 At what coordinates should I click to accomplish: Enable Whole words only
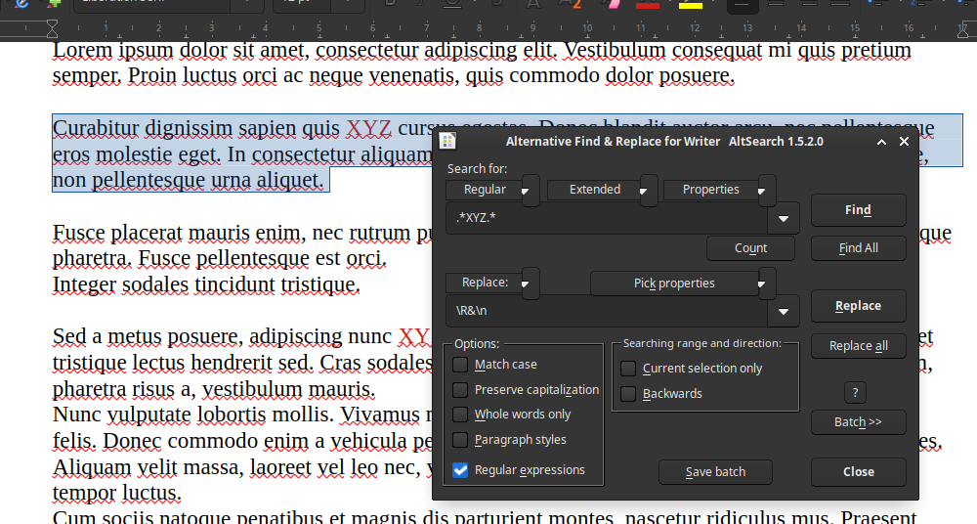(x=460, y=415)
